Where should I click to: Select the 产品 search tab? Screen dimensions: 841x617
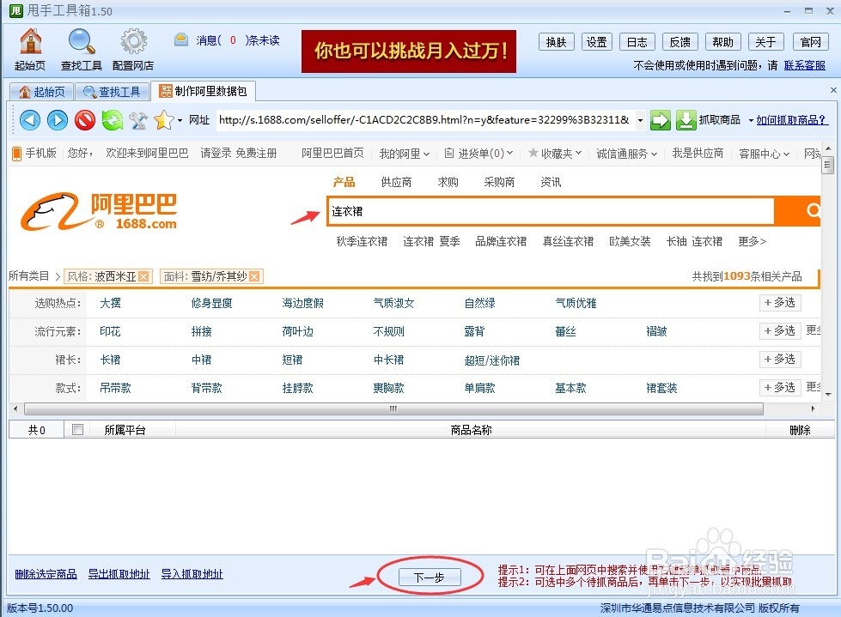tap(344, 182)
